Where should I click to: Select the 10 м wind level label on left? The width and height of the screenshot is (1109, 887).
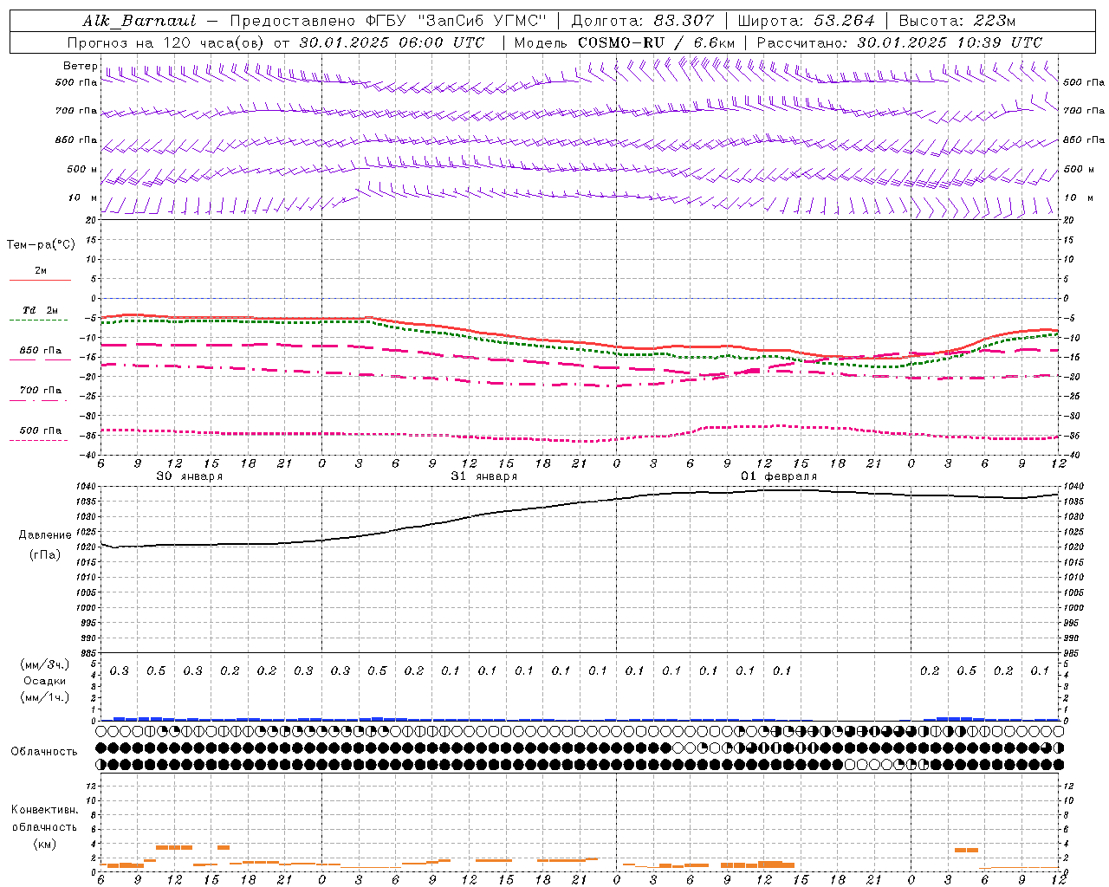coord(83,198)
